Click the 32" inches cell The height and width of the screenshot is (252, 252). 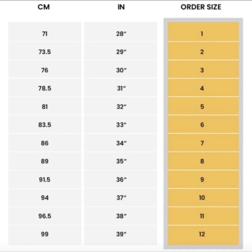(x=121, y=107)
